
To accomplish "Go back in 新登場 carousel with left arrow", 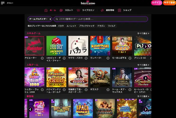I will (30, 109).
